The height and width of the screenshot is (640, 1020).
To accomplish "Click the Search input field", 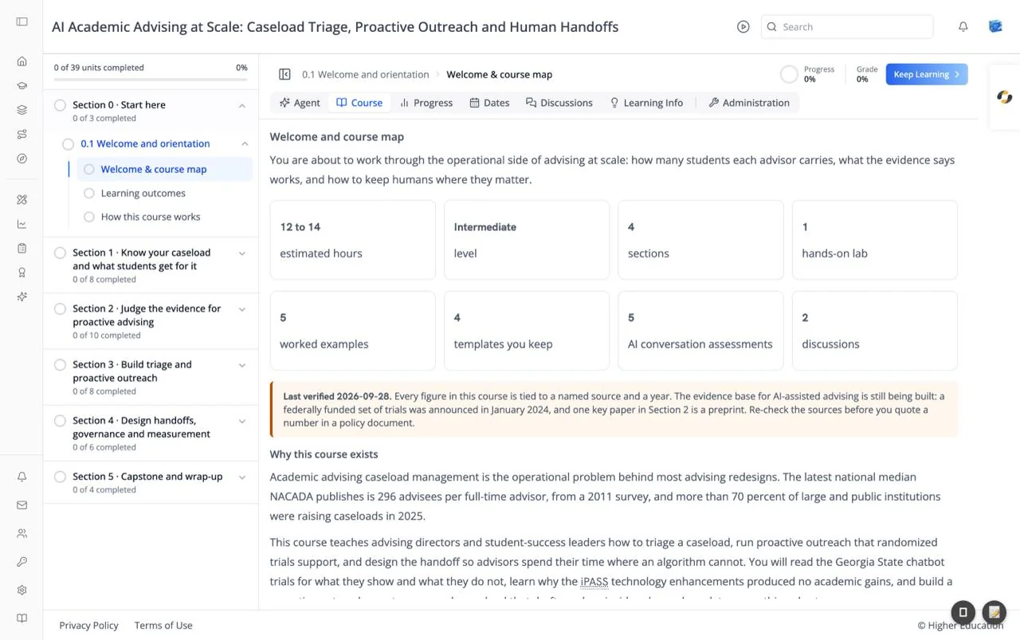I will pyautogui.click(x=847, y=27).
